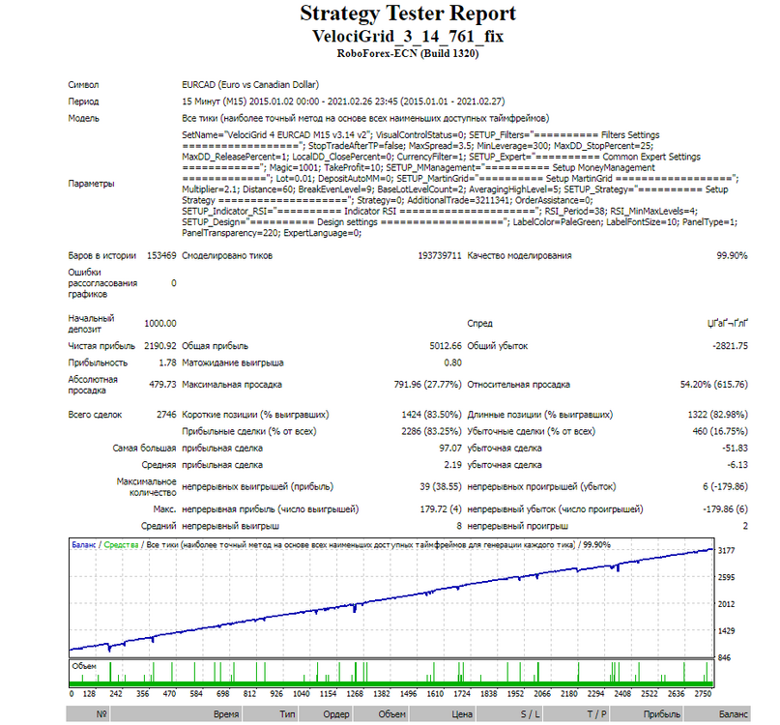Image resolution: width=780 pixels, height=725 pixels.
Task: Click chart axis value 3177
Action: pyautogui.click(x=726, y=550)
